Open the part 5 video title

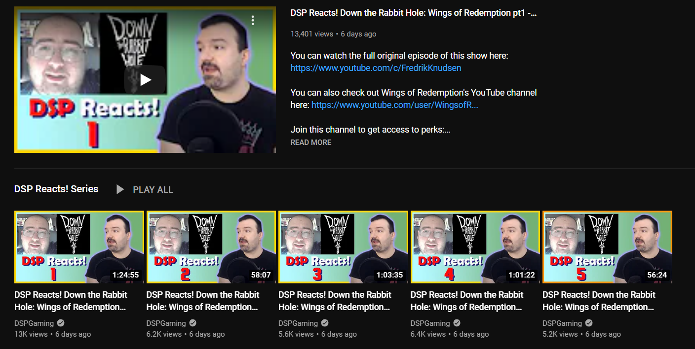[599, 301]
